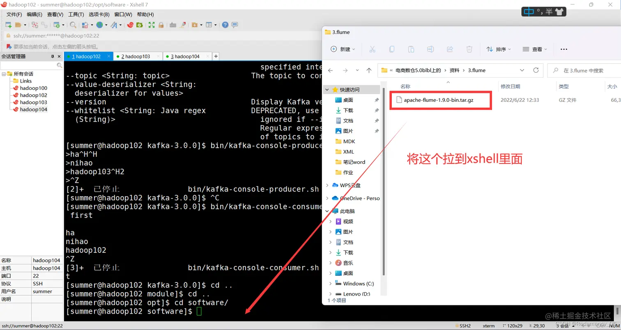Open the 选项卡(B) menu
621x330 pixels.
[x=99, y=14]
